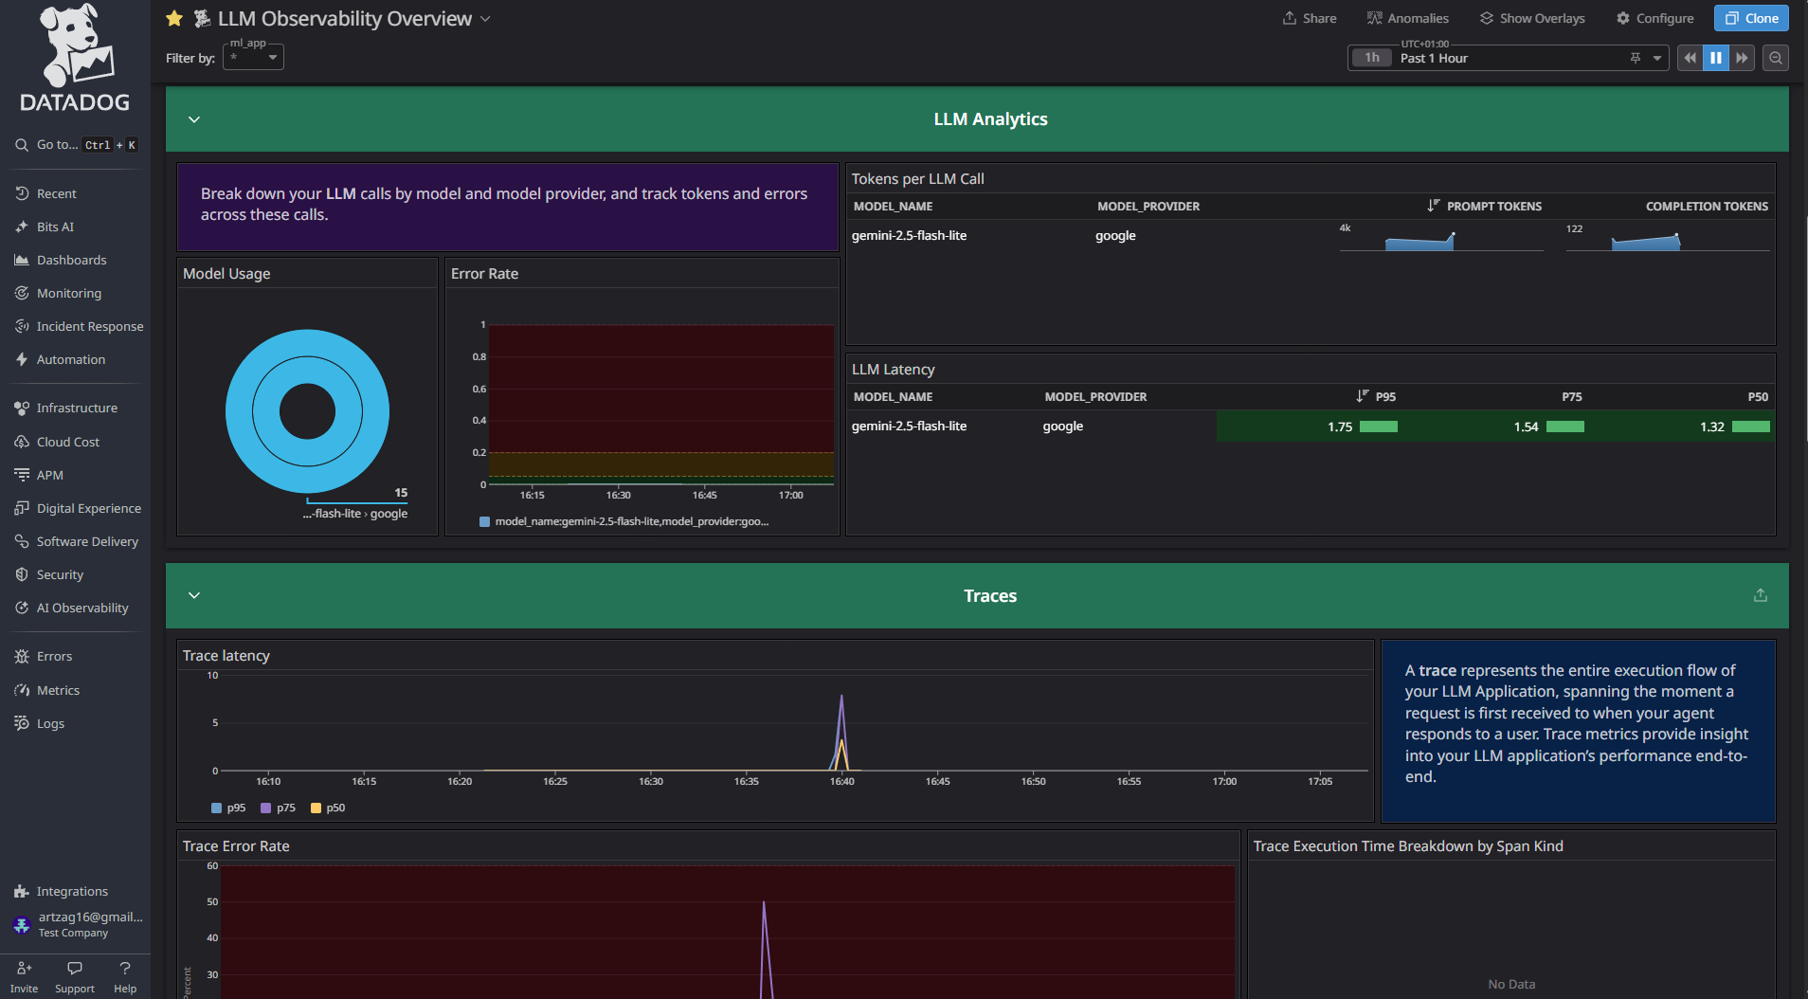This screenshot has width=1808, height=999.
Task: Sort LLM Latency table by P50
Action: (x=1758, y=396)
